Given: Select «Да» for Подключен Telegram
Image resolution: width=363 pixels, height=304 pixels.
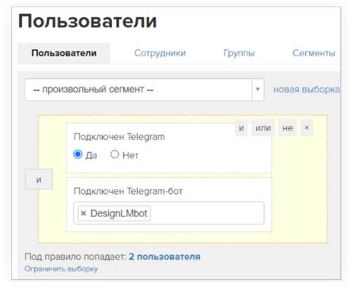Looking at the screenshot, I should (x=77, y=154).
